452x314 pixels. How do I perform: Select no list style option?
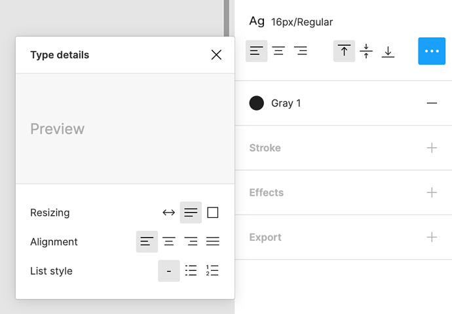tap(168, 271)
